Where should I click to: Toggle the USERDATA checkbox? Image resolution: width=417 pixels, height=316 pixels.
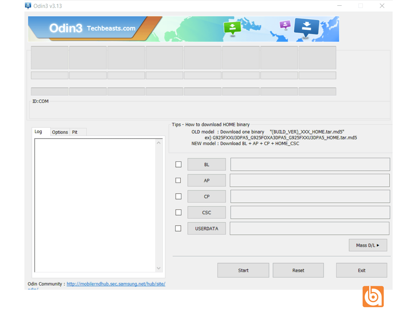tap(178, 228)
